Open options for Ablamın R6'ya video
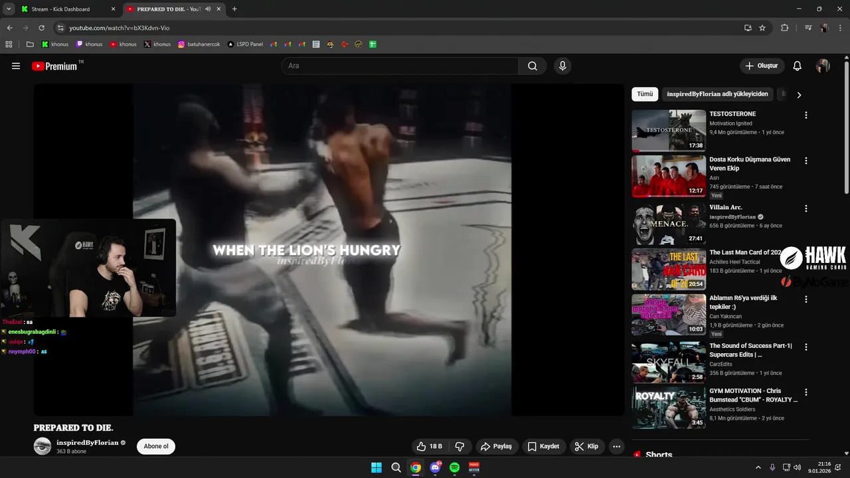 click(806, 299)
